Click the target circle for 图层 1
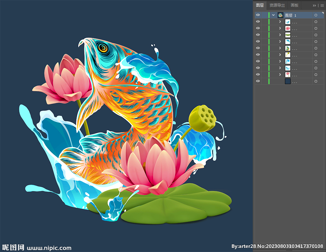Viewport: 326px width, 252px height. (x=316, y=15)
